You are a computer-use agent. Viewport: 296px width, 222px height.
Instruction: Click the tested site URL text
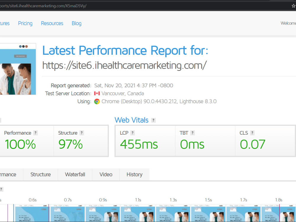point(124,65)
